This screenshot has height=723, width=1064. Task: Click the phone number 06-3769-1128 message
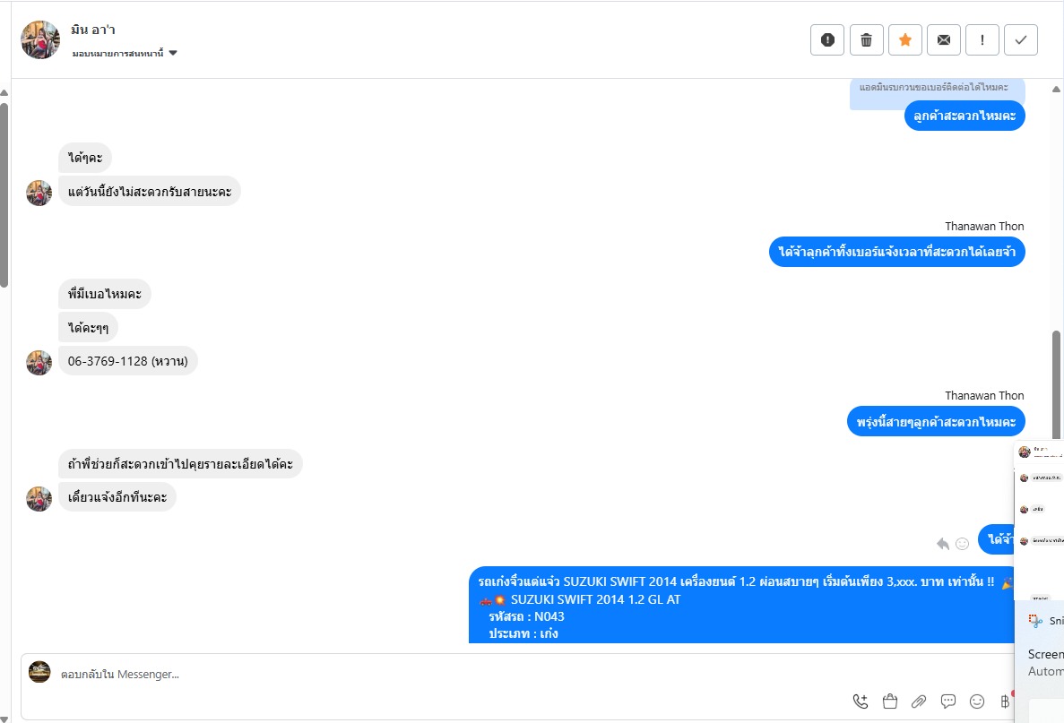pos(127,361)
